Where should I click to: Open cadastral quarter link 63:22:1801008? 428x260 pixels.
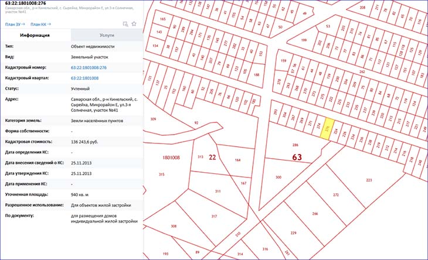(84, 78)
